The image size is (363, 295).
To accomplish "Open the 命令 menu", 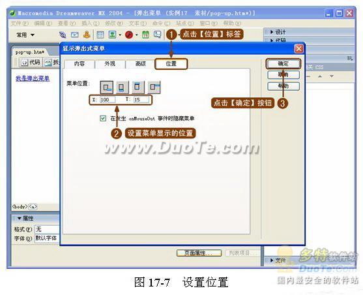I will pyautogui.click(x=161, y=23).
